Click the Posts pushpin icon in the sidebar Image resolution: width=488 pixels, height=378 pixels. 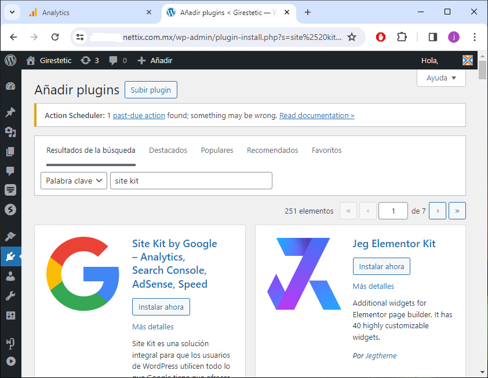pos(10,112)
